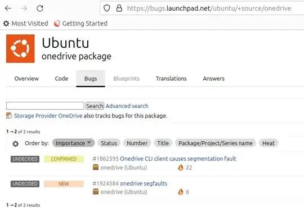Switch to the Translations tab
304x216 pixels.
(171, 78)
